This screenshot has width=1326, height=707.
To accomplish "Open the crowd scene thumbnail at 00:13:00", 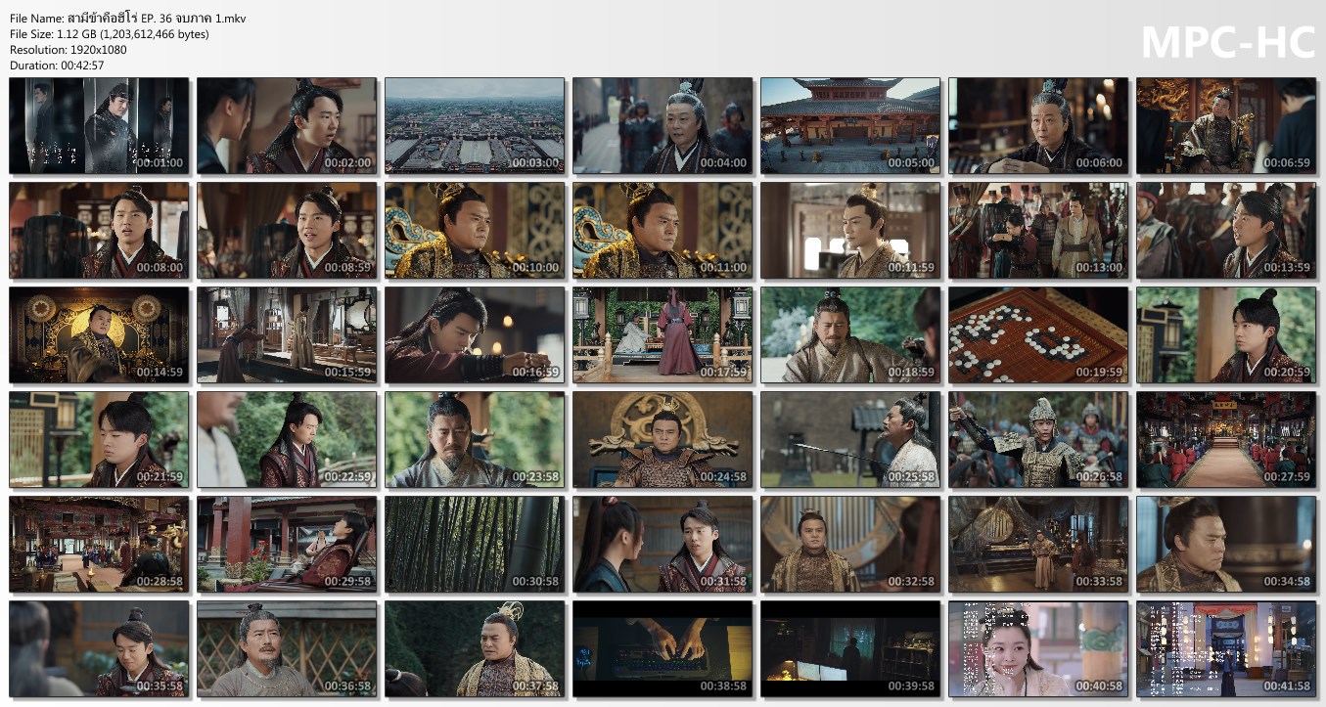I will click(x=1038, y=231).
